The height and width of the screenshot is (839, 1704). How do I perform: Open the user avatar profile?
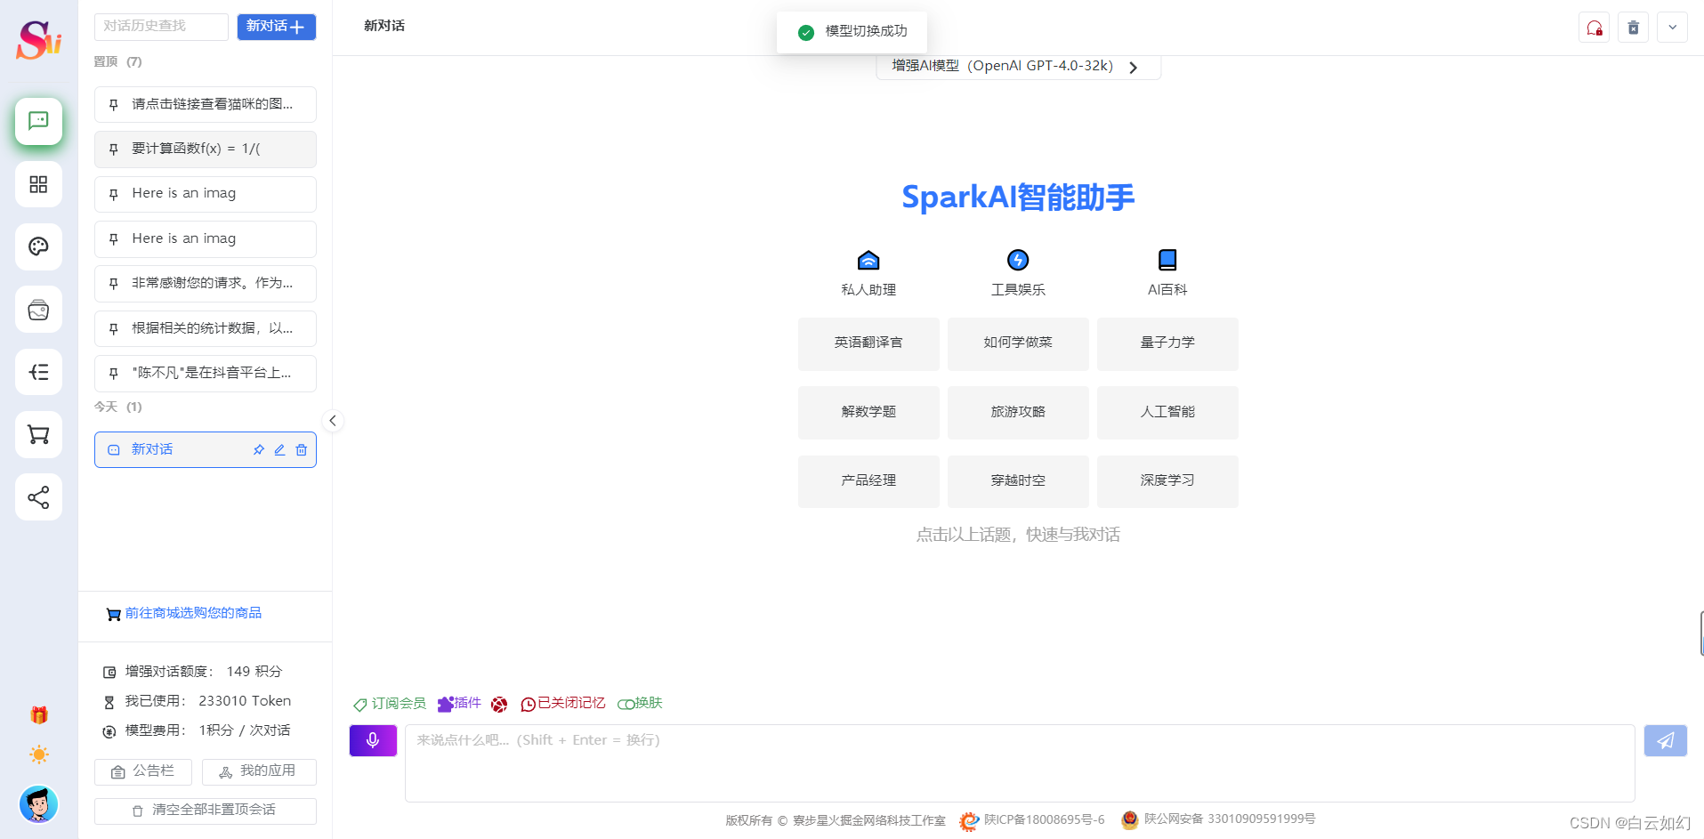tap(39, 804)
